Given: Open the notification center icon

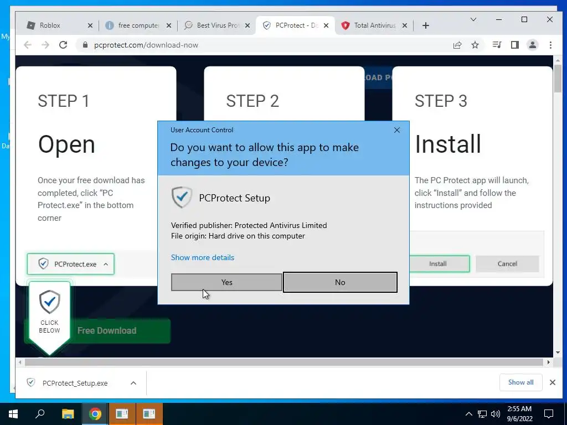Looking at the screenshot, I should 549,414.
